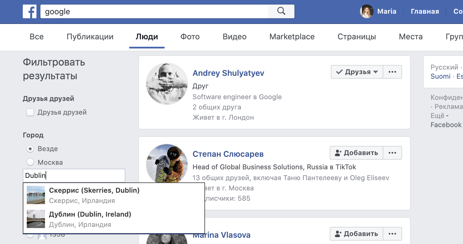Switch to the Публикации tab
463x244 pixels.
tap(90, 36)
